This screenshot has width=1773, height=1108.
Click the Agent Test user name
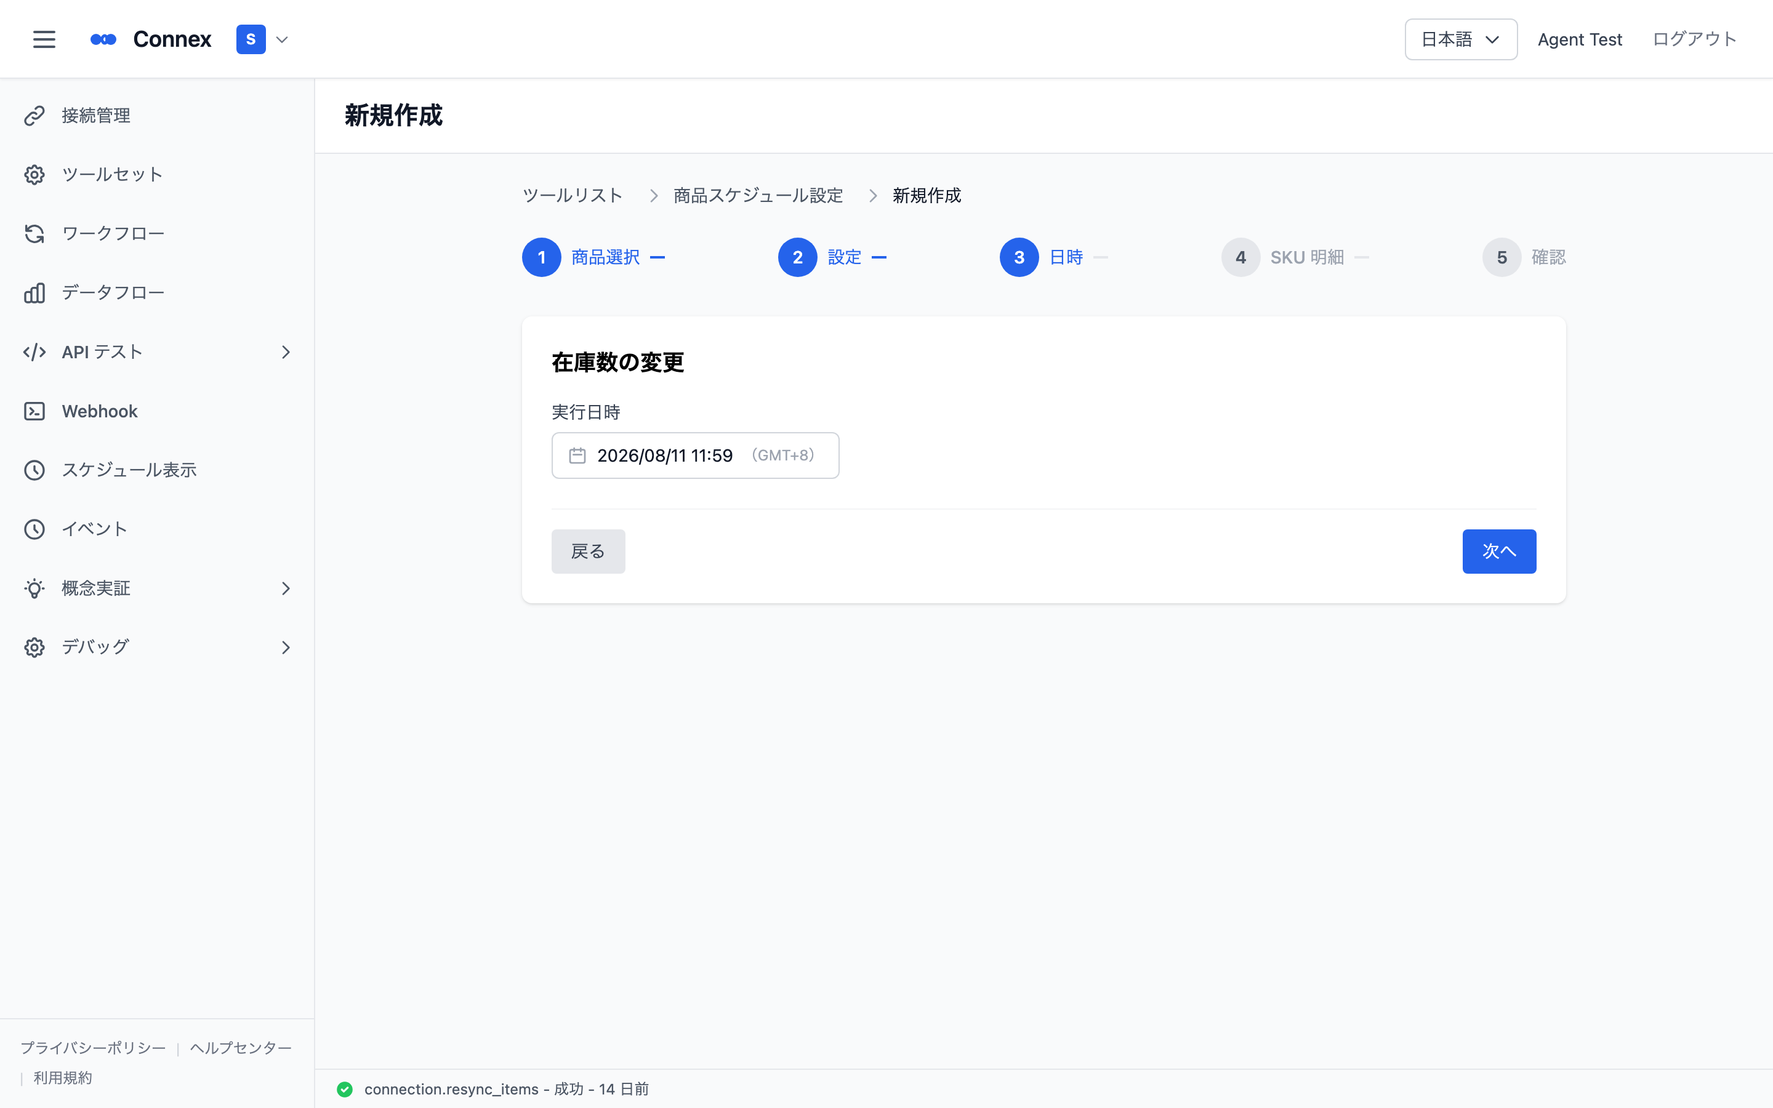[1580, 39]
